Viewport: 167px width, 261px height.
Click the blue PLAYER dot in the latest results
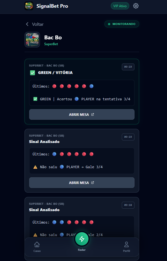tap(91, 86)
